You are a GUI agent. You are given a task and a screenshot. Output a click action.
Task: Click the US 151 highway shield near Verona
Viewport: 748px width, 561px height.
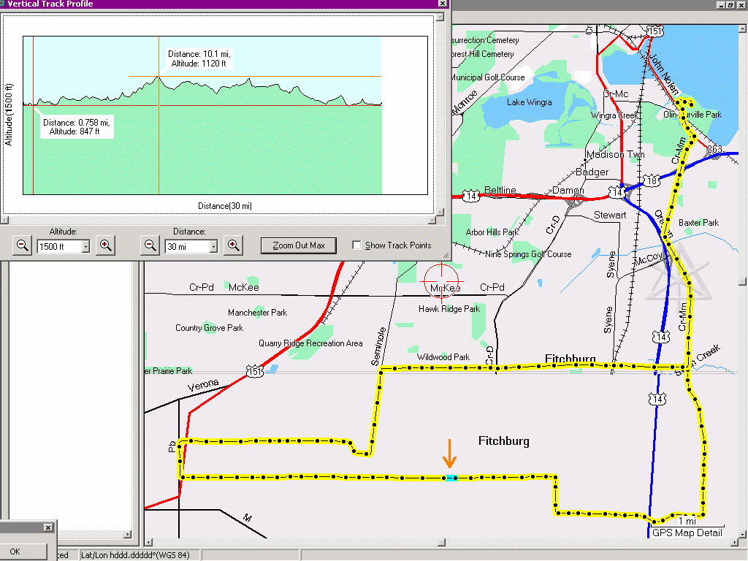coord(255,372)
